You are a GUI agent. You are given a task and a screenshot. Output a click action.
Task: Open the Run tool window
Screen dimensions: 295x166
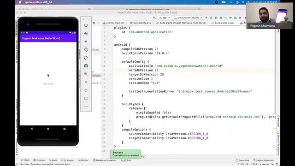click(x=127, y=160)
